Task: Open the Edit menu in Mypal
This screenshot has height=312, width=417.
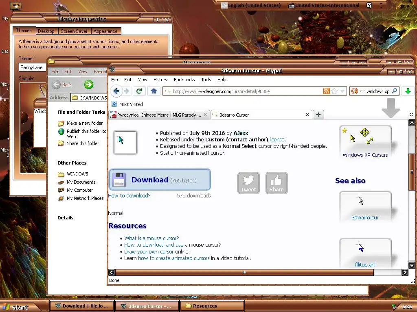Action: point(128,80)
